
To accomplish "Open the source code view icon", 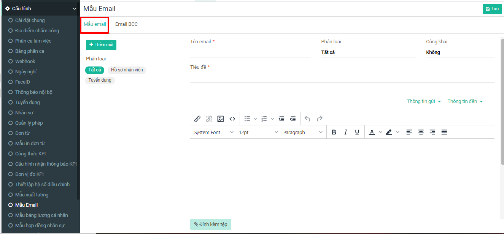I will click(x=232, y=119).
